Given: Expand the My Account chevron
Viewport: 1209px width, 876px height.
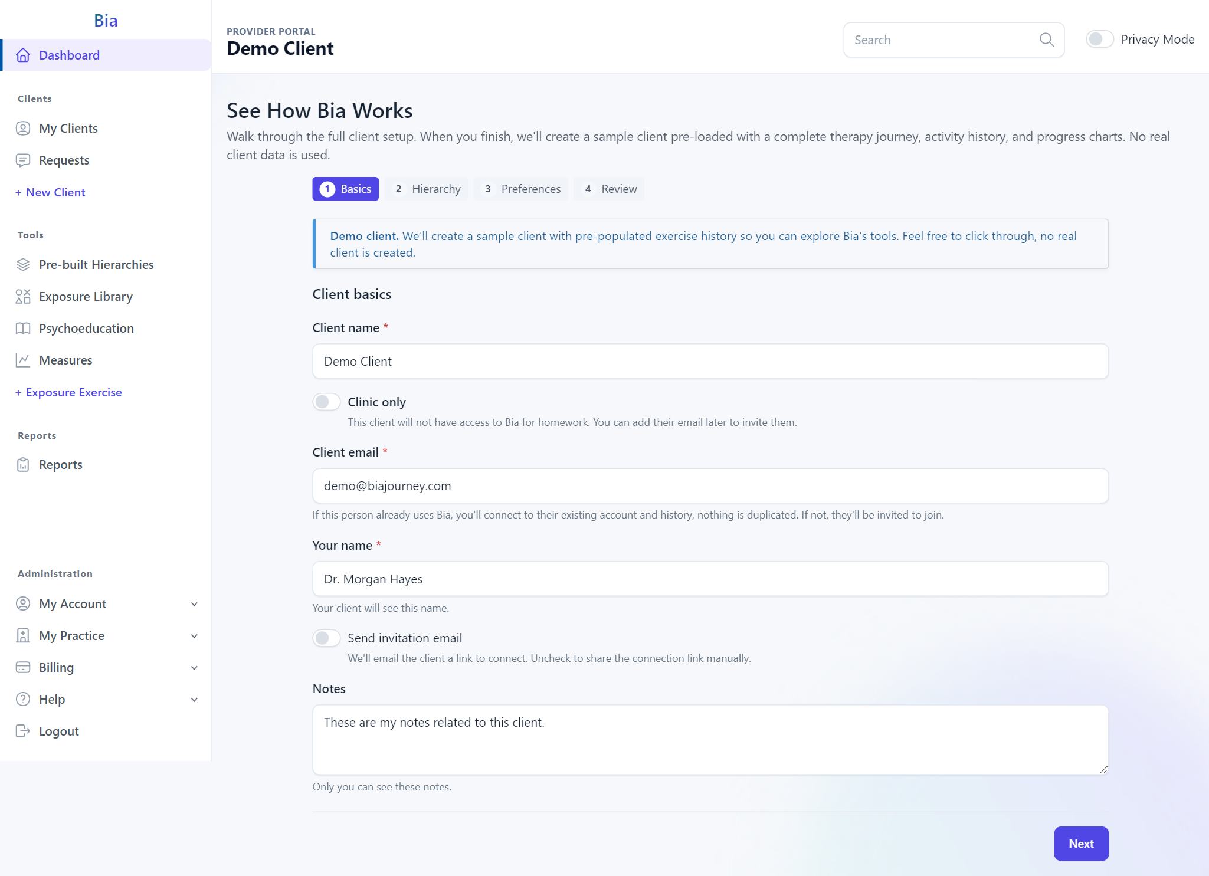Looking at the screenshot, I should [194, 604].
